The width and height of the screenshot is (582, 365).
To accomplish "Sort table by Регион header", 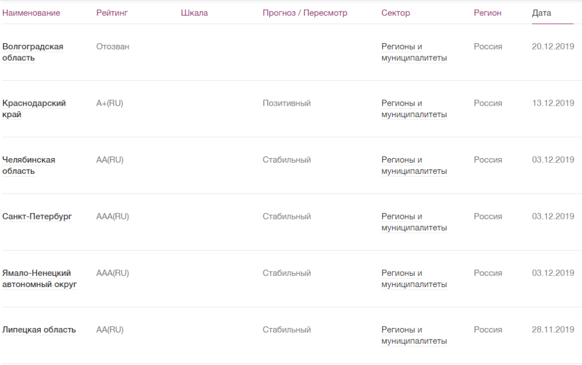I will 488,13.
